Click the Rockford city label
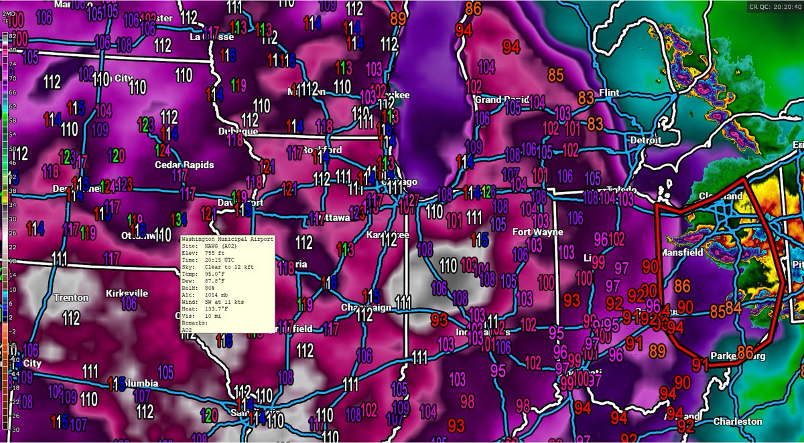 pyautogui.click(x=323, y=149)
